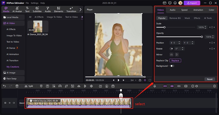Viewport: 219px width, 115px height.
Task: Toggle the purple magnetic snap button
Action: click(x=172, y=86)
